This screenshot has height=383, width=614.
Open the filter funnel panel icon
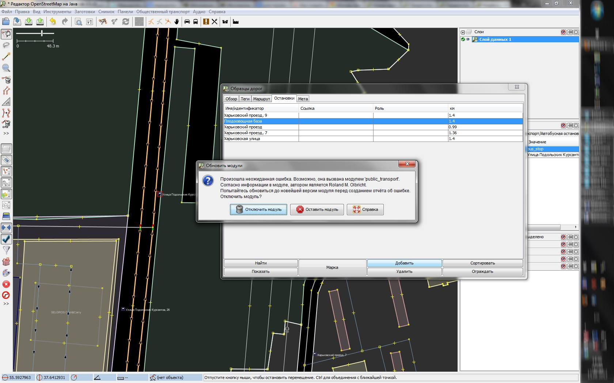point(6,250)
